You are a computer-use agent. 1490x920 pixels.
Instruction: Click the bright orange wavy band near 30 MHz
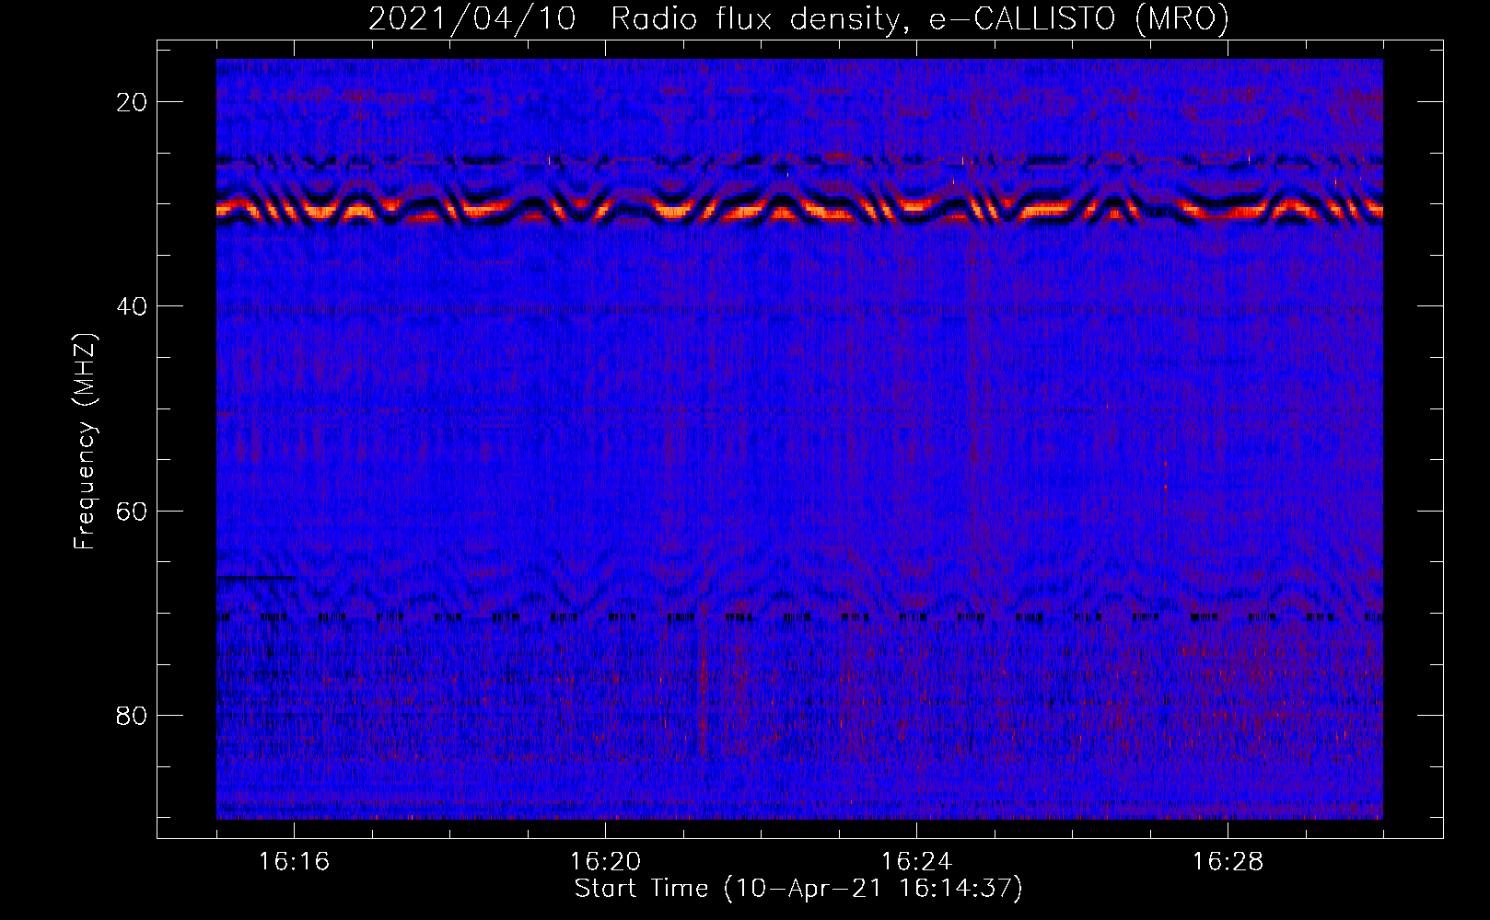799,210
